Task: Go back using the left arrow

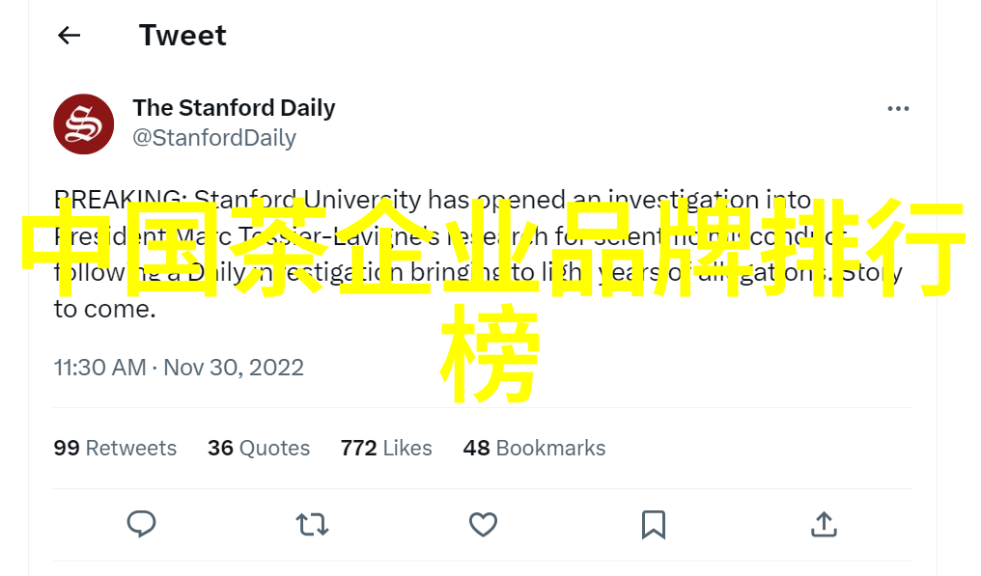Action: coord(69,36)
